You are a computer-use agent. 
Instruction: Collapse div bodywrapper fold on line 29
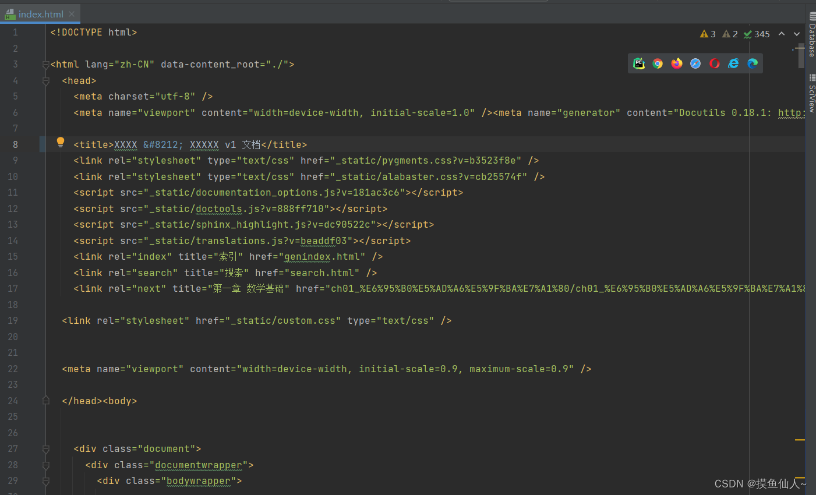coord(45,481)
